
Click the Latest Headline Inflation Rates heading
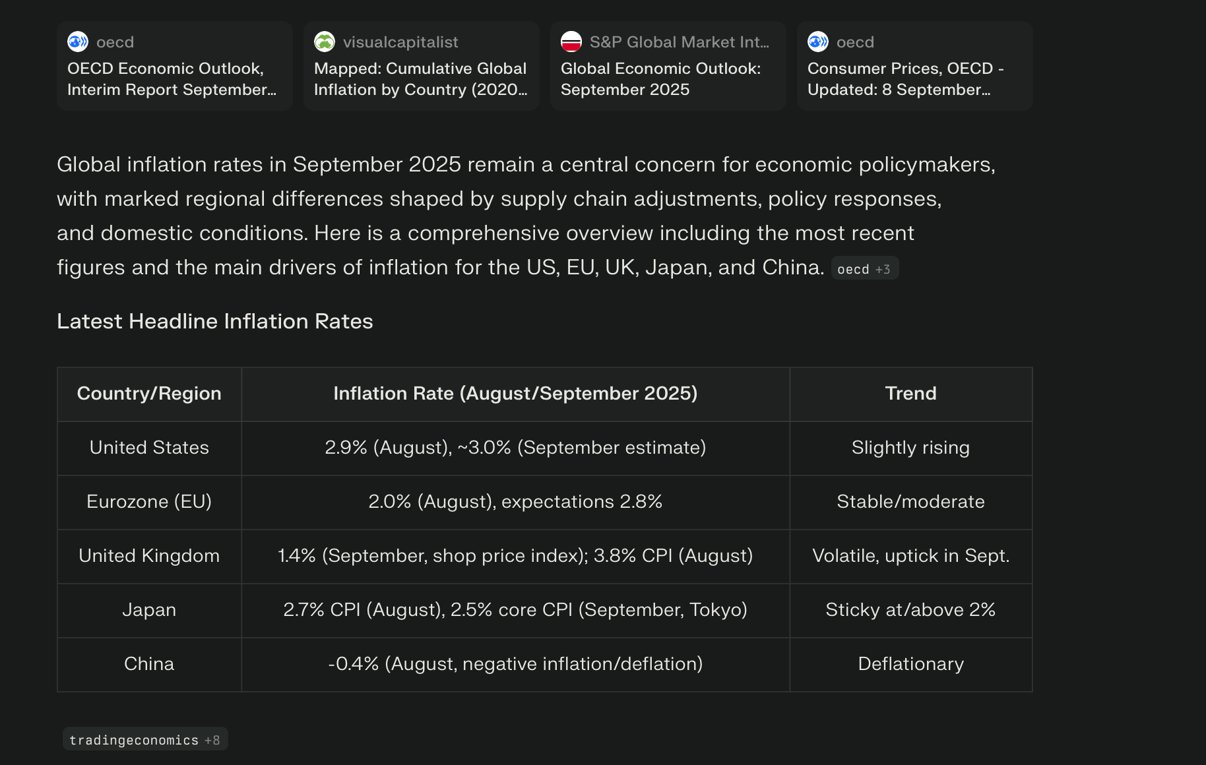215,321
